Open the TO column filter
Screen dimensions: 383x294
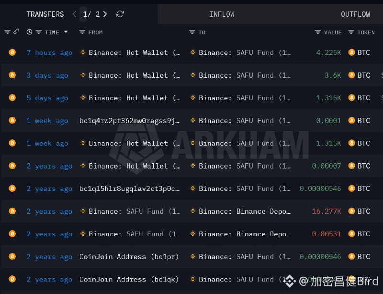click(x=192, y=32)
